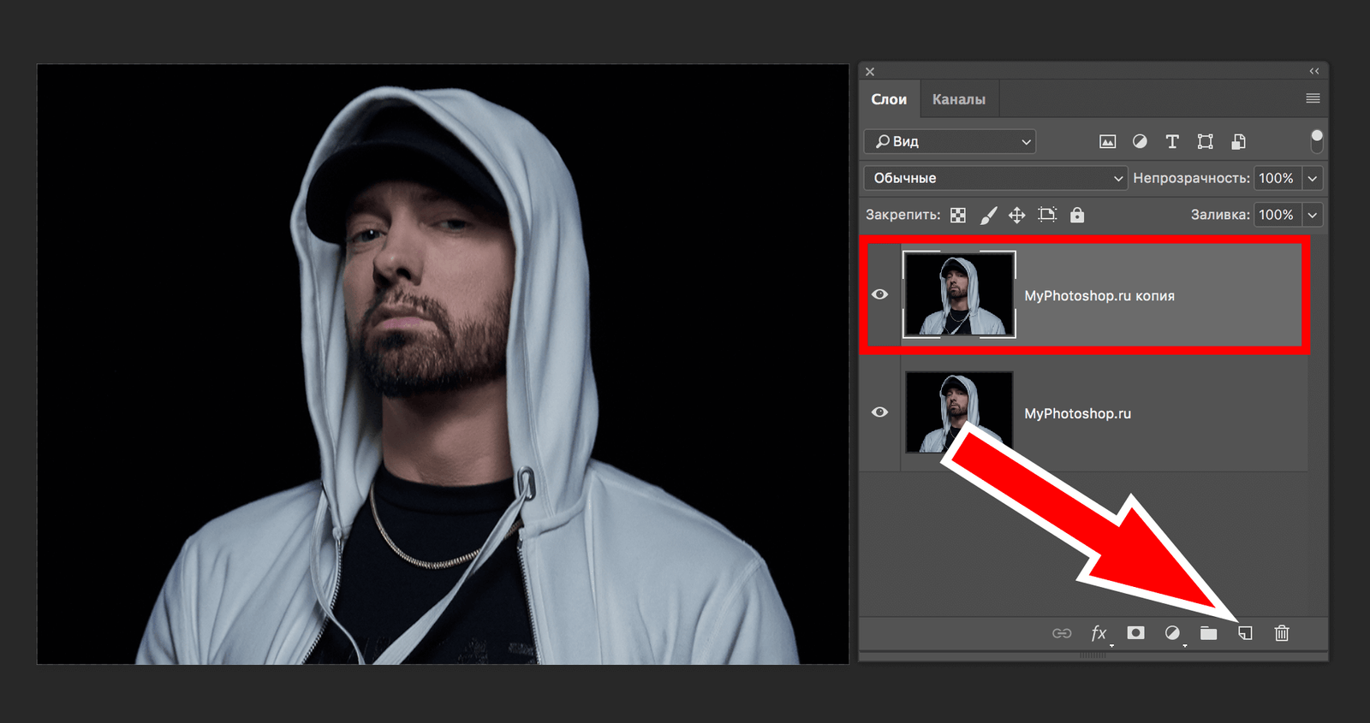Image resolution: width=1370 pixels, height=723 pixels.
Task: Toggle the layer filtering switch
Action: [1316, 141]
